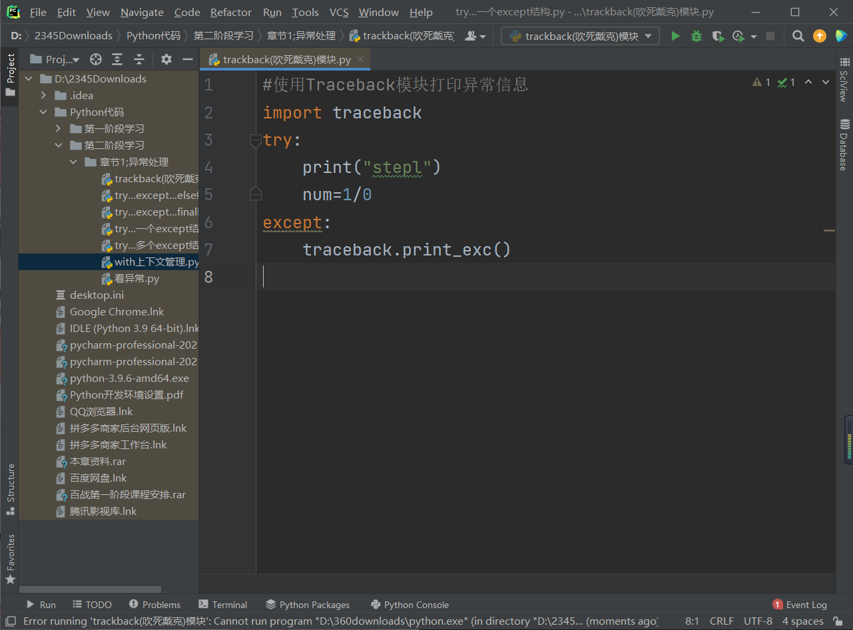Image resolution: width=853 pixels, height=630 pixels.
Task: Go to previous highlighted error arrow
Action: click(x=808, y=82)
